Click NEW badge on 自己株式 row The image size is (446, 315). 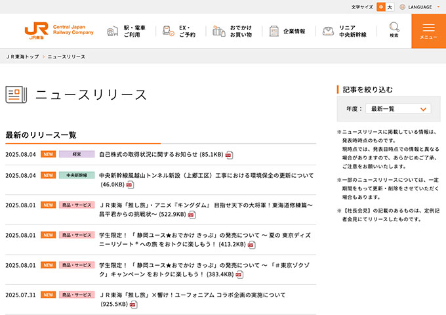point(49,154)
